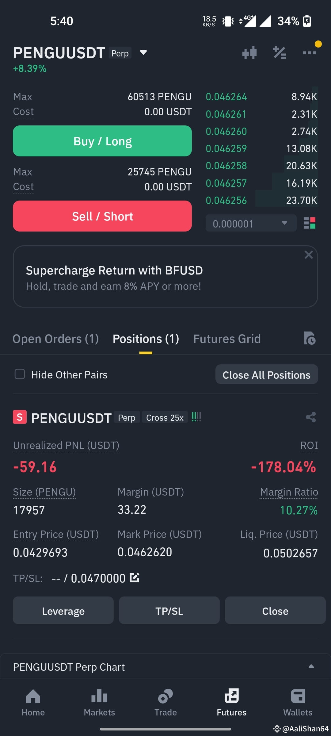Change order book layout view icon
The height and width of the screenshot is (736, 331).
coord(310,223)
